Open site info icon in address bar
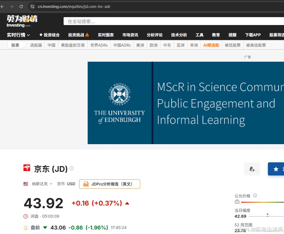This screenshot has width=284, height=234. pyautogui.click(x=32, y=7)
